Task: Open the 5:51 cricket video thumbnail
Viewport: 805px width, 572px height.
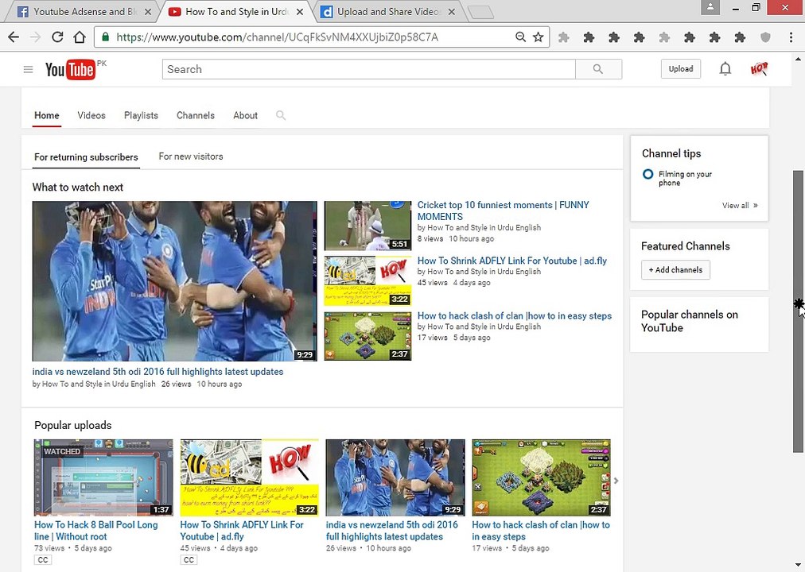Action: click(367, 226)
